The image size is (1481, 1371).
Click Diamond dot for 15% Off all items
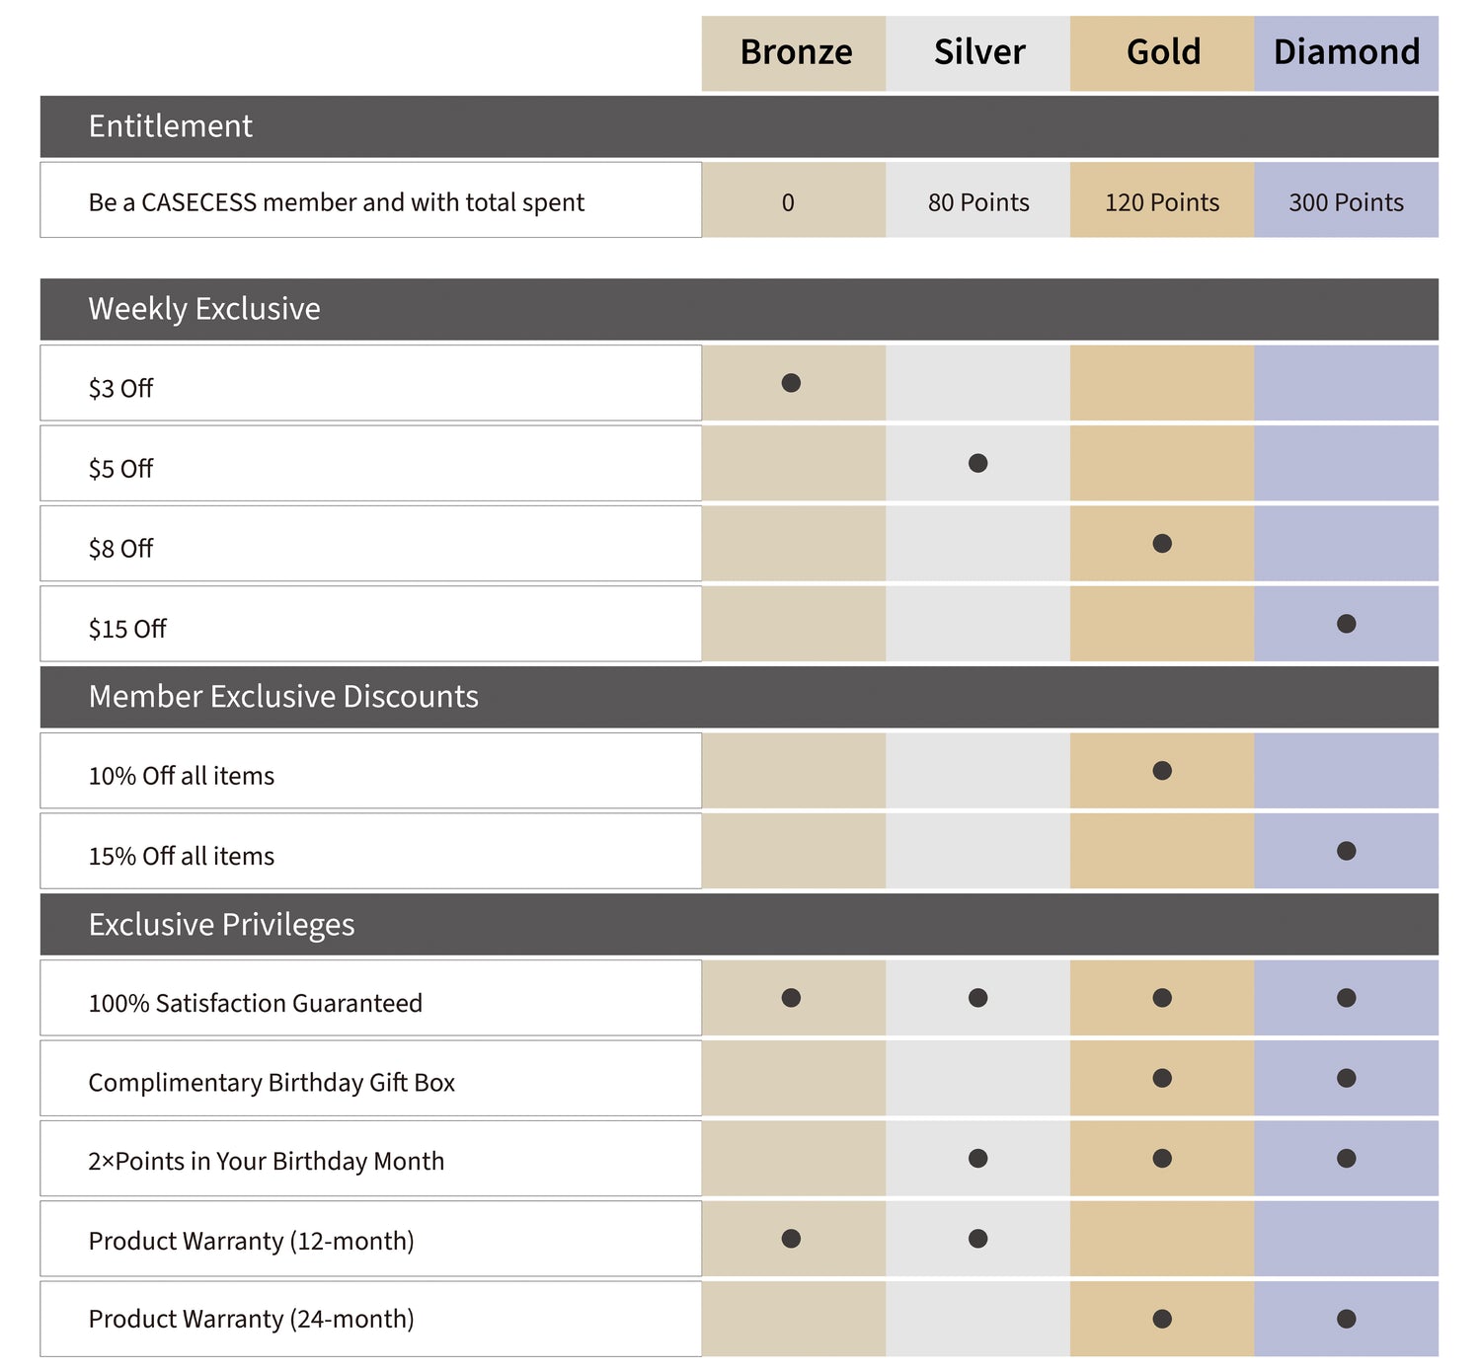click(1346, 851)
